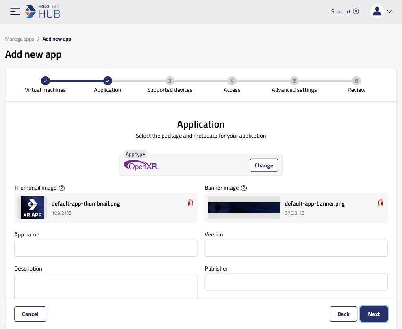
Task: Select the Virtual machines step circle
Action: point(46,81)
